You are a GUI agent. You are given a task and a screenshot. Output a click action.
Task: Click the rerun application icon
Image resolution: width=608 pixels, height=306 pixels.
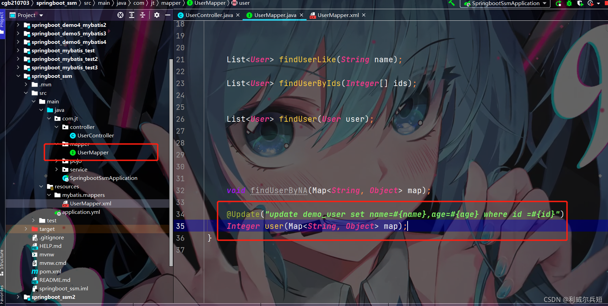[558, 3]
